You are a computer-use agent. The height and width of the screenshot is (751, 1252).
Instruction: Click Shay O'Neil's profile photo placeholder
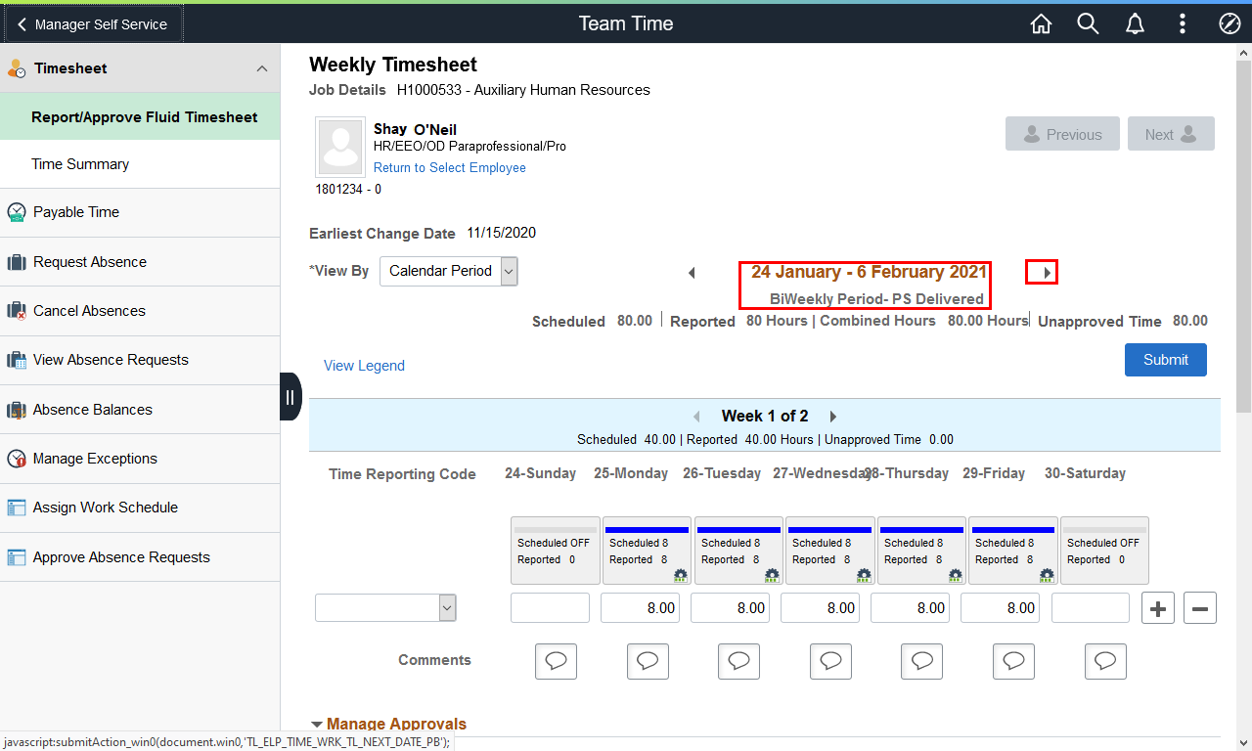[x=340, y=148]
